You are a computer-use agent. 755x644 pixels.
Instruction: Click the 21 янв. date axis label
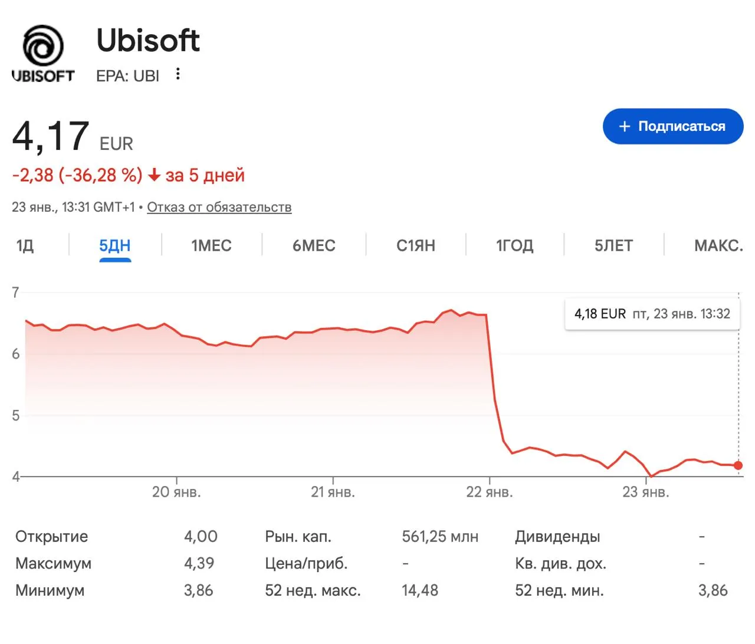pos(333,492)
